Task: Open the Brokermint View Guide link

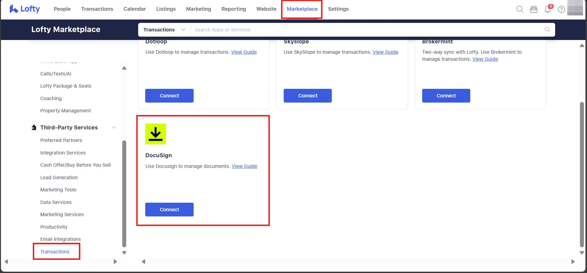Action: point(485,59)
